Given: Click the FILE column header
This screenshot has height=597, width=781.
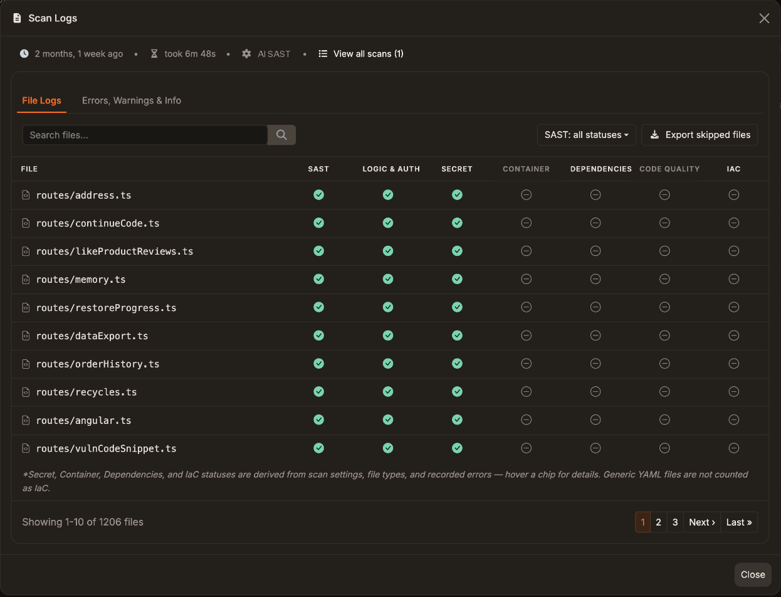Looking at the screenshot, I should click(29, 169).
